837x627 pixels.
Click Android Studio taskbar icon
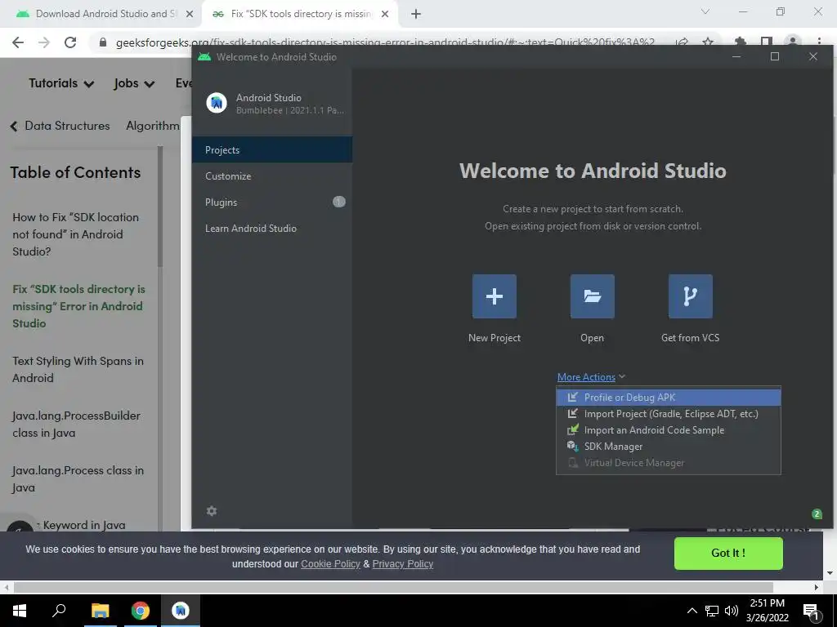[x=181, y=611]
